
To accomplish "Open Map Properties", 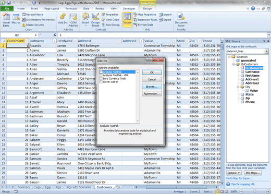I will 145,15.
